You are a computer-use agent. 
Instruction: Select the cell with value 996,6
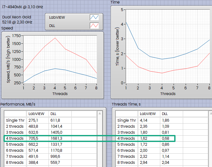coord(60,157)
